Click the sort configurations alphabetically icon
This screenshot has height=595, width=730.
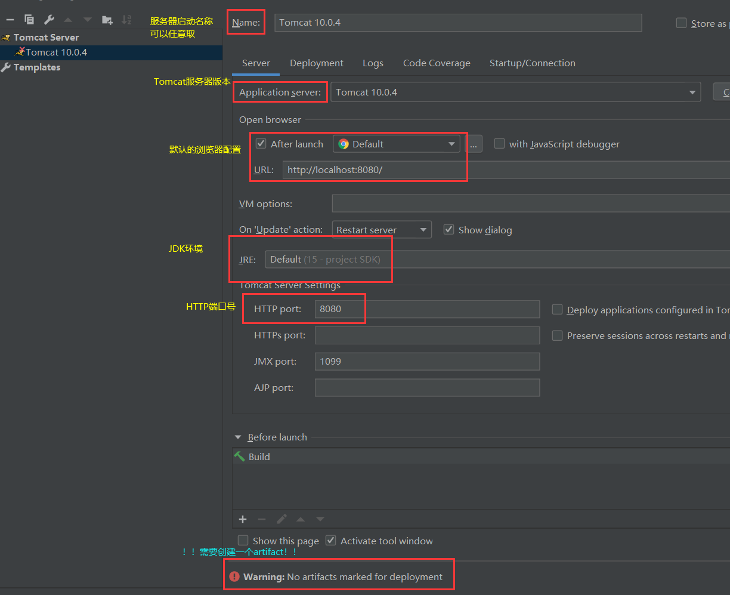pos(126,20)
